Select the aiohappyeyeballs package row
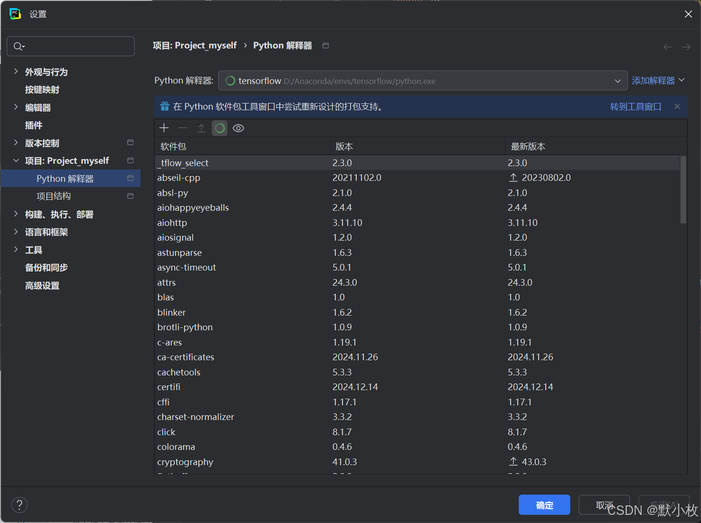Screen dimensions: 701x523 (x=417, y=207)
